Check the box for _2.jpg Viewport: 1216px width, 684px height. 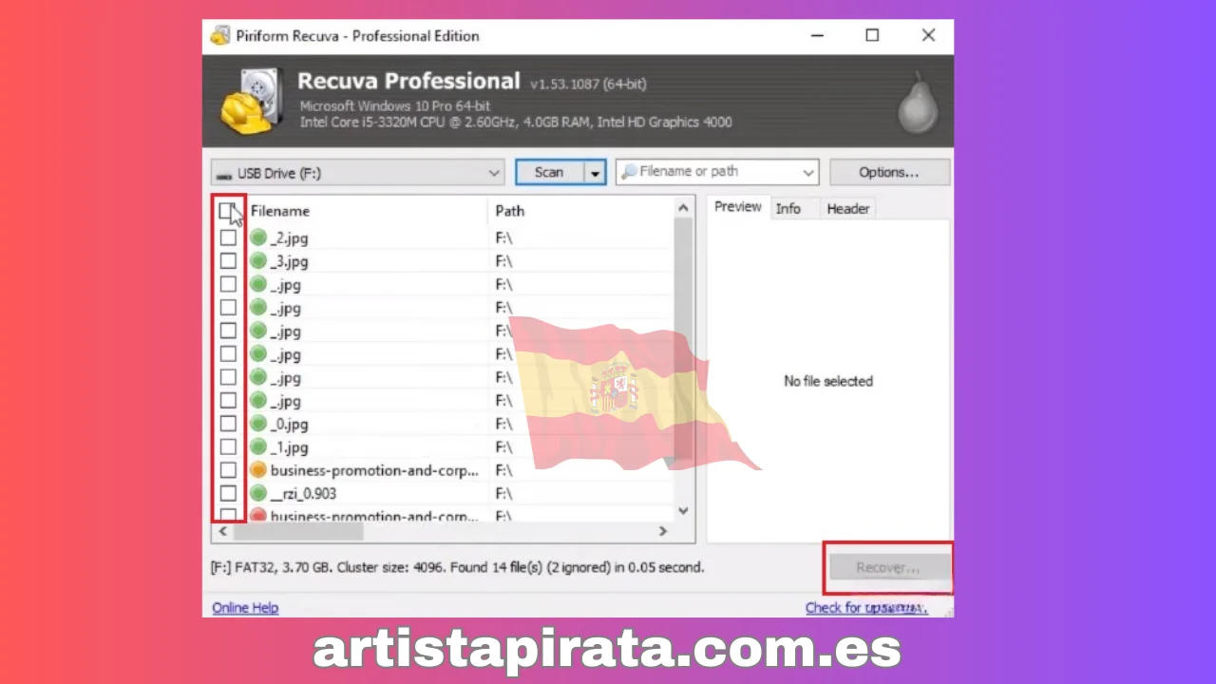[228, 237]
